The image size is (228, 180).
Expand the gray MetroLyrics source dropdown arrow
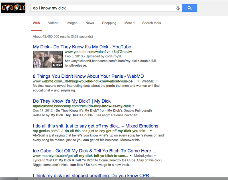pos(155,156)
